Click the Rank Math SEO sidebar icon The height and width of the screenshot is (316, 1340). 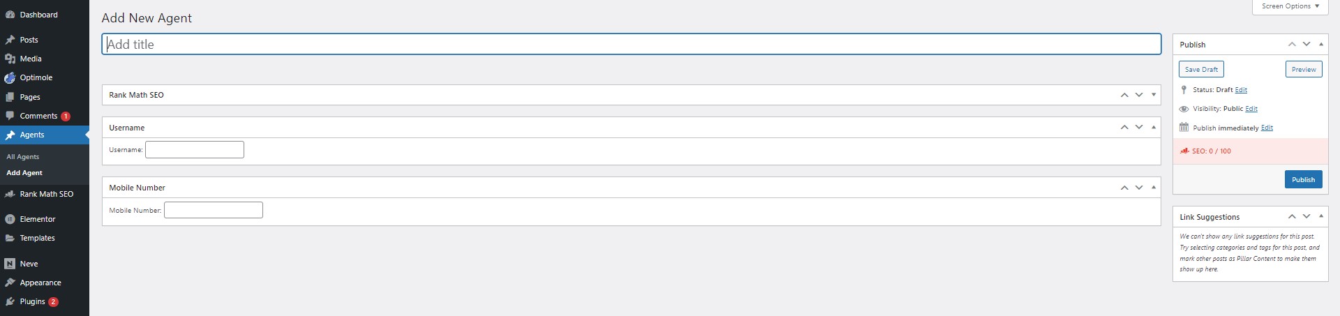[10, 194]
